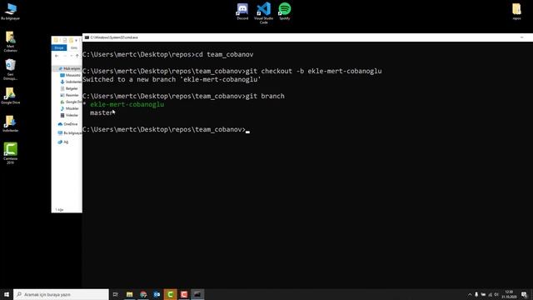Screen dimensions: 533x300
Task: Click the cmd.exe title bar icon
Action: click(x=87, y=37)
